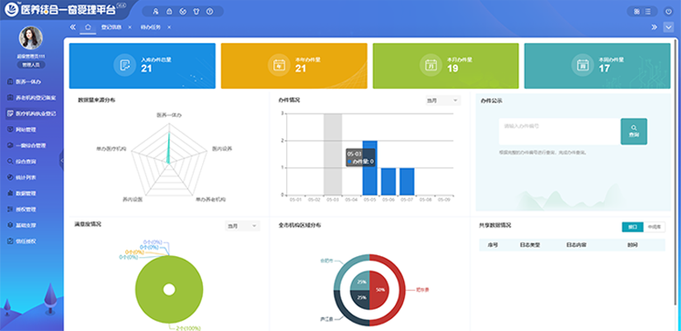
Task: Switch to the 登记信息 tab
Action: [111, 27]
